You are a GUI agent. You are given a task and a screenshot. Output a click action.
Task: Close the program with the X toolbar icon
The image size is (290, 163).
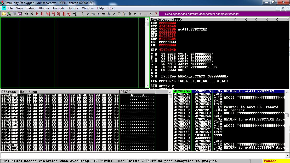tap(32, 14)
